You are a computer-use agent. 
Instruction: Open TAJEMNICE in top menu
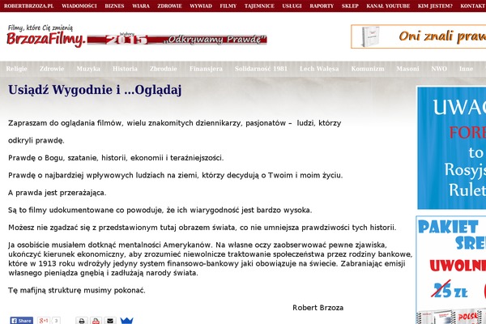click(x=259, y=6)
